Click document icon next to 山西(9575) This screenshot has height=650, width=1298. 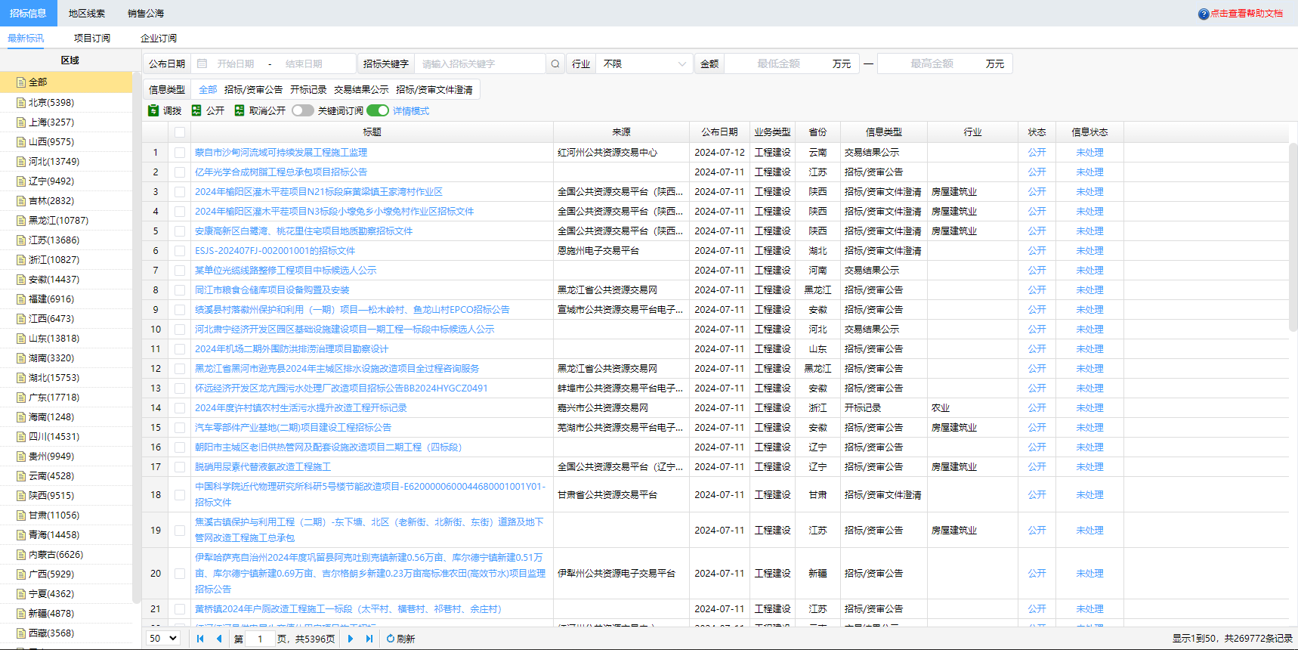pyautogui.click(x=21, y=141)
